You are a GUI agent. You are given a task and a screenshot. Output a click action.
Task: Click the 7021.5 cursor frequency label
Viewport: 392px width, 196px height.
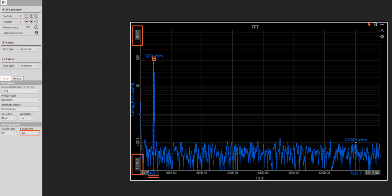pyautogui.click(x=356, y=173)
